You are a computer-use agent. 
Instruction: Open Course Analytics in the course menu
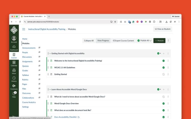click(29, 102)
